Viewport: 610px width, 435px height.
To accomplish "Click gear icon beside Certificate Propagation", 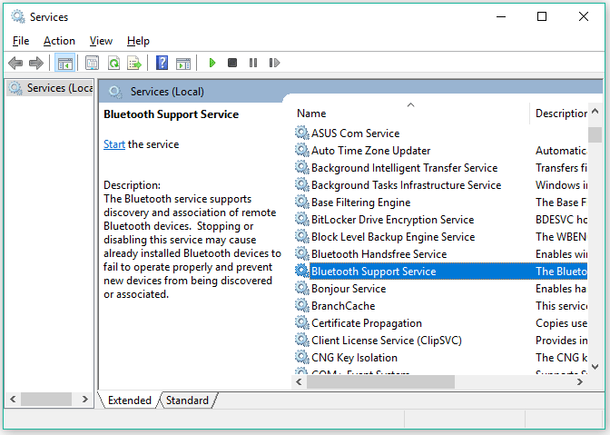I will pos(301,322).
